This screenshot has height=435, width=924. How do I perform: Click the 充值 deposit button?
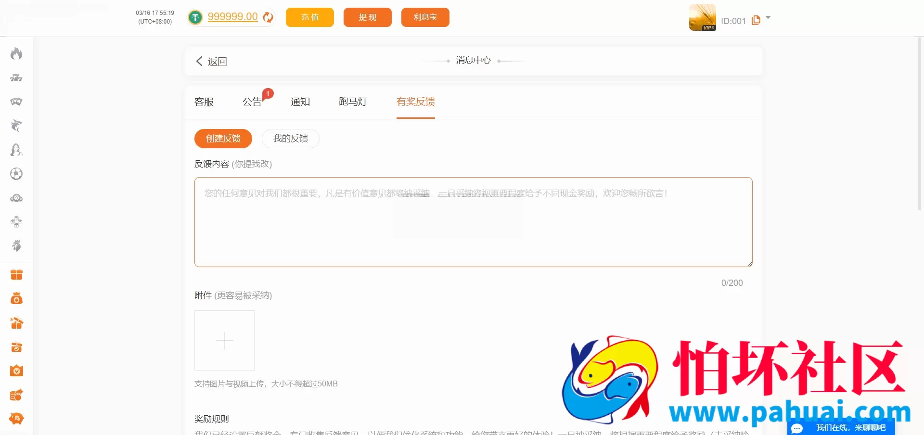[x=310, y=17]
